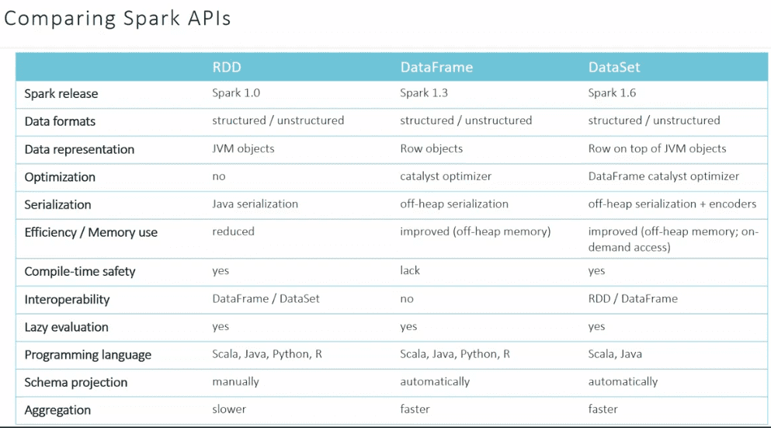Click the 'Scala, Java' cell under DataSet

(x=615, y=354)
